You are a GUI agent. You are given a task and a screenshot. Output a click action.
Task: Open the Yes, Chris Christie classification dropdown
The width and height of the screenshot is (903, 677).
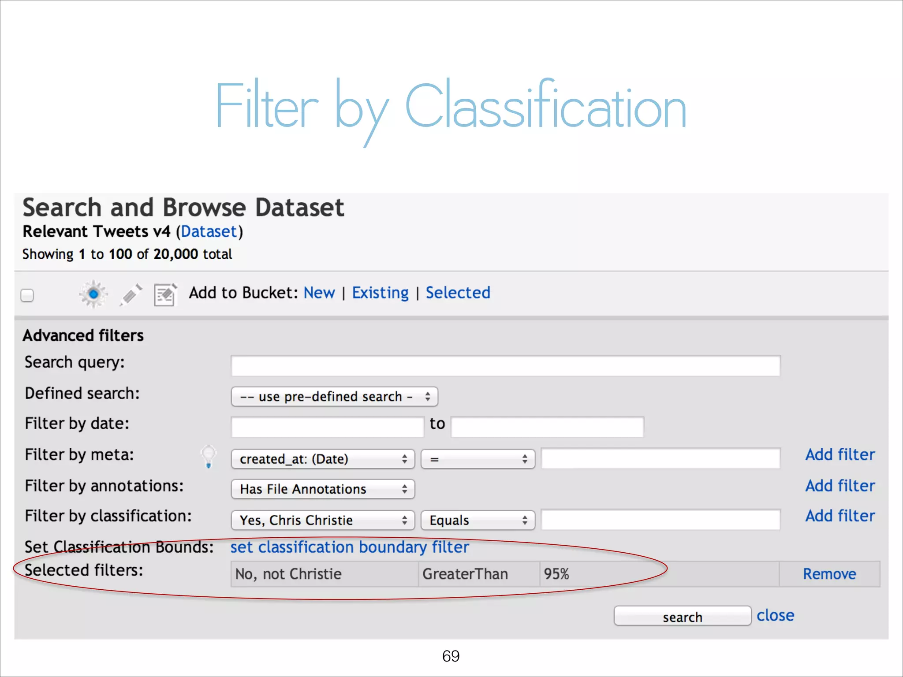coord(323,521)
